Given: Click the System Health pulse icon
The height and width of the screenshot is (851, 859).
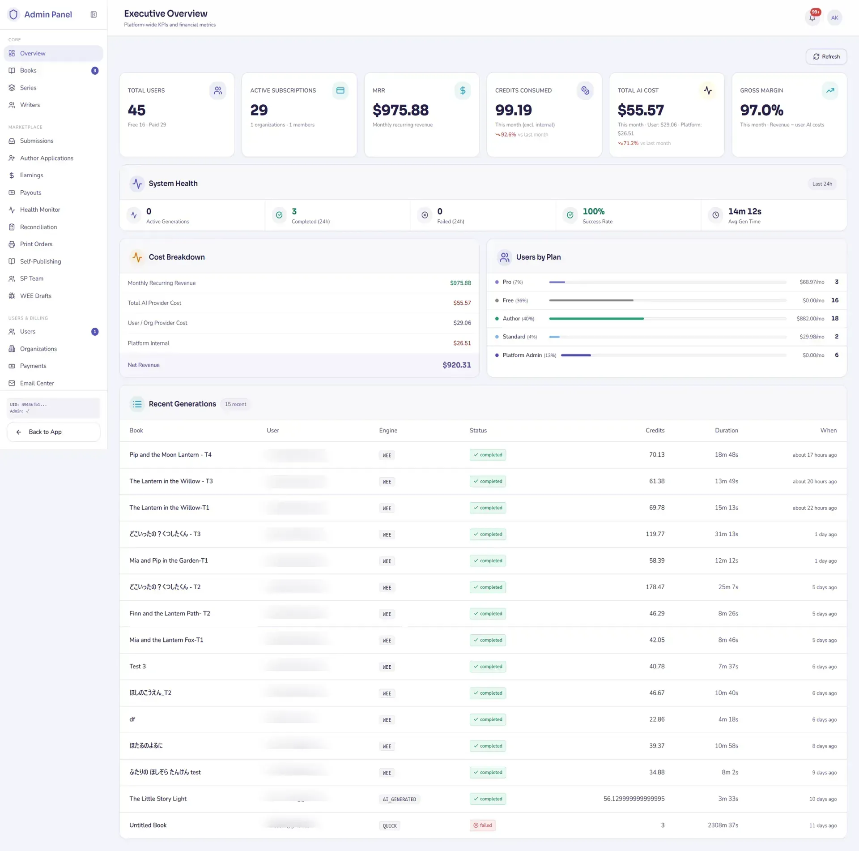Looking at the screenshot, I should (137, 184).
